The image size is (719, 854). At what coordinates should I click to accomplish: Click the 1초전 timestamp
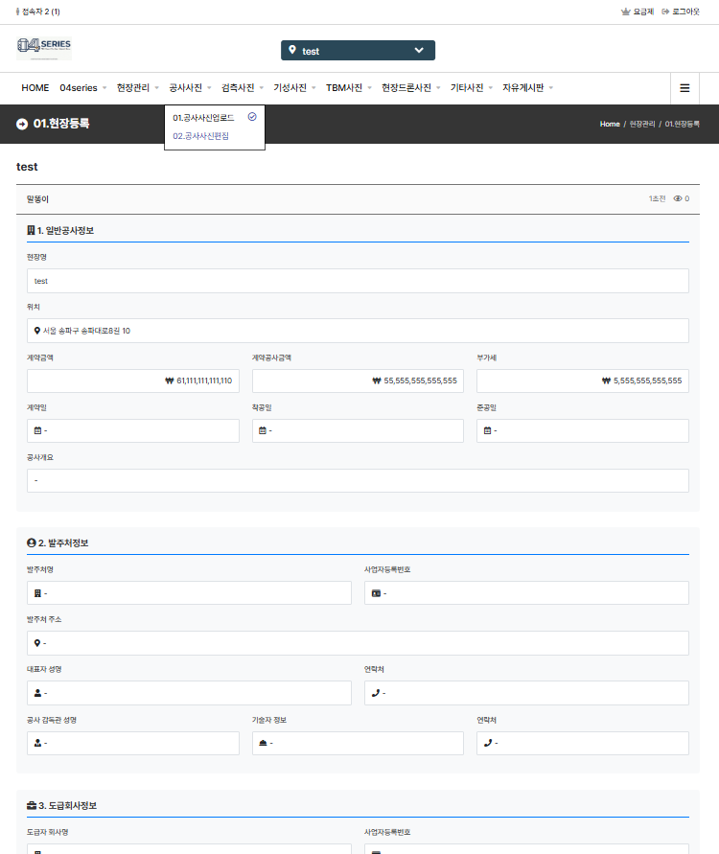pos(657,198)
